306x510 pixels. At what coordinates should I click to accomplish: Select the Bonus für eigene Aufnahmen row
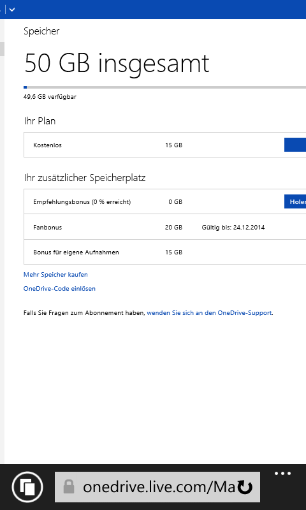tap(165, 252)
